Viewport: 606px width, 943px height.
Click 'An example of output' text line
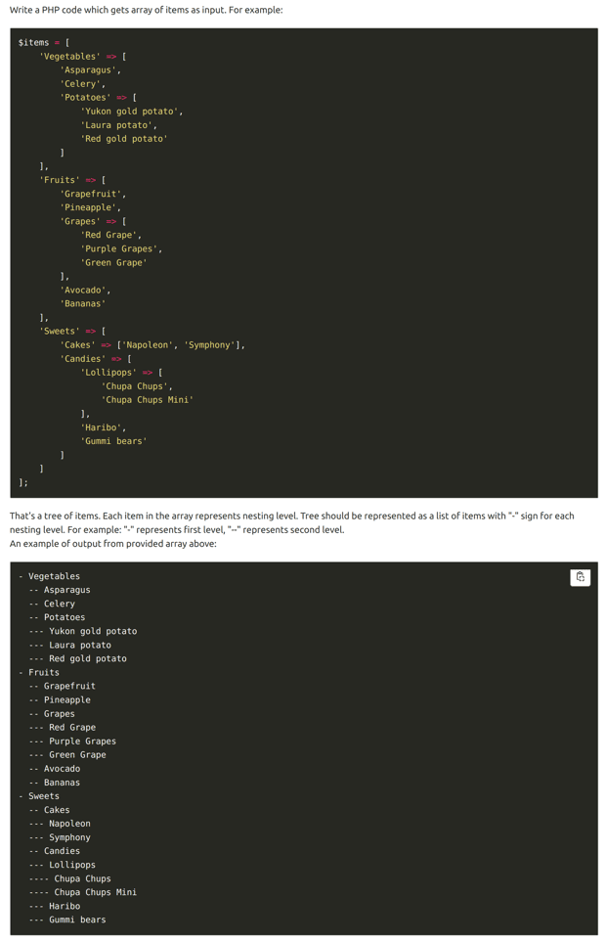(x=112, y=543)
